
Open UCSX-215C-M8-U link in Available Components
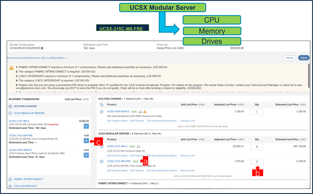tap(19, 121)
